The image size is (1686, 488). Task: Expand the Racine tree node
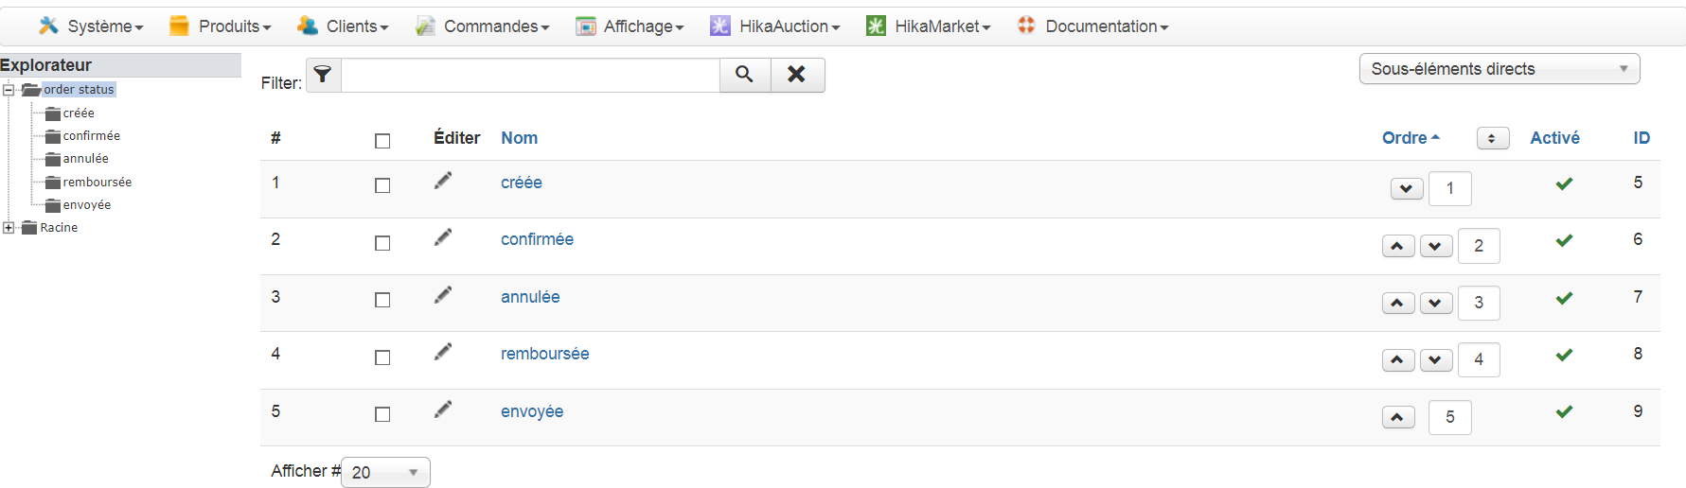9,228
